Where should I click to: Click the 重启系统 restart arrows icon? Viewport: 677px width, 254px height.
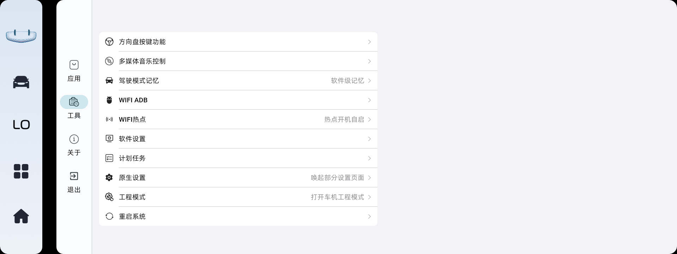coord(109,216)
